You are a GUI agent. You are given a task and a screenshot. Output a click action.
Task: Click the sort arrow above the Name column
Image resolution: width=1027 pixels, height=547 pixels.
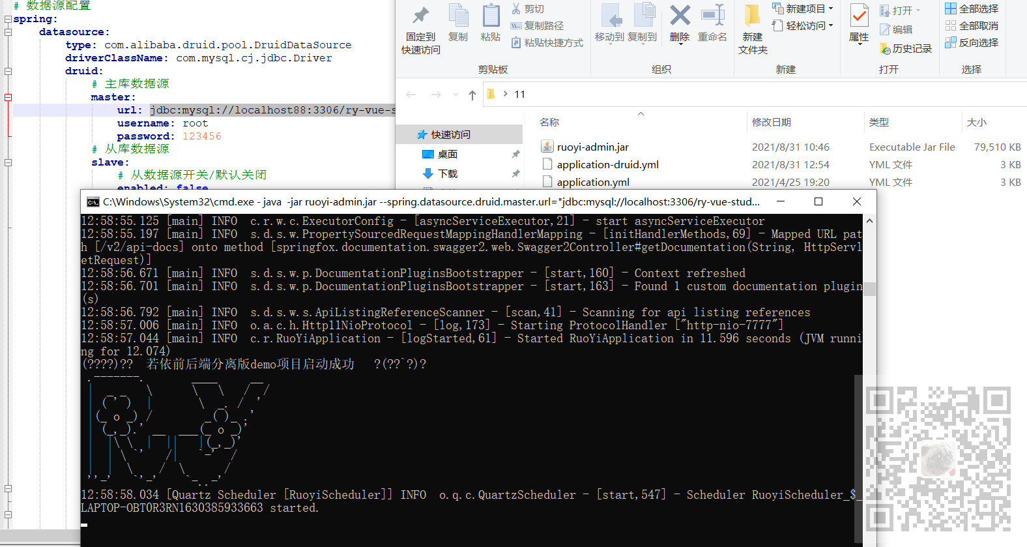pyautogui.click(x=641, y=113)
